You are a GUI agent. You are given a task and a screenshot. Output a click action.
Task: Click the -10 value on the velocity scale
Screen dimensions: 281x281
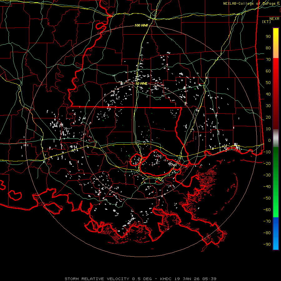pyautogui.click(x=267, y=152)
